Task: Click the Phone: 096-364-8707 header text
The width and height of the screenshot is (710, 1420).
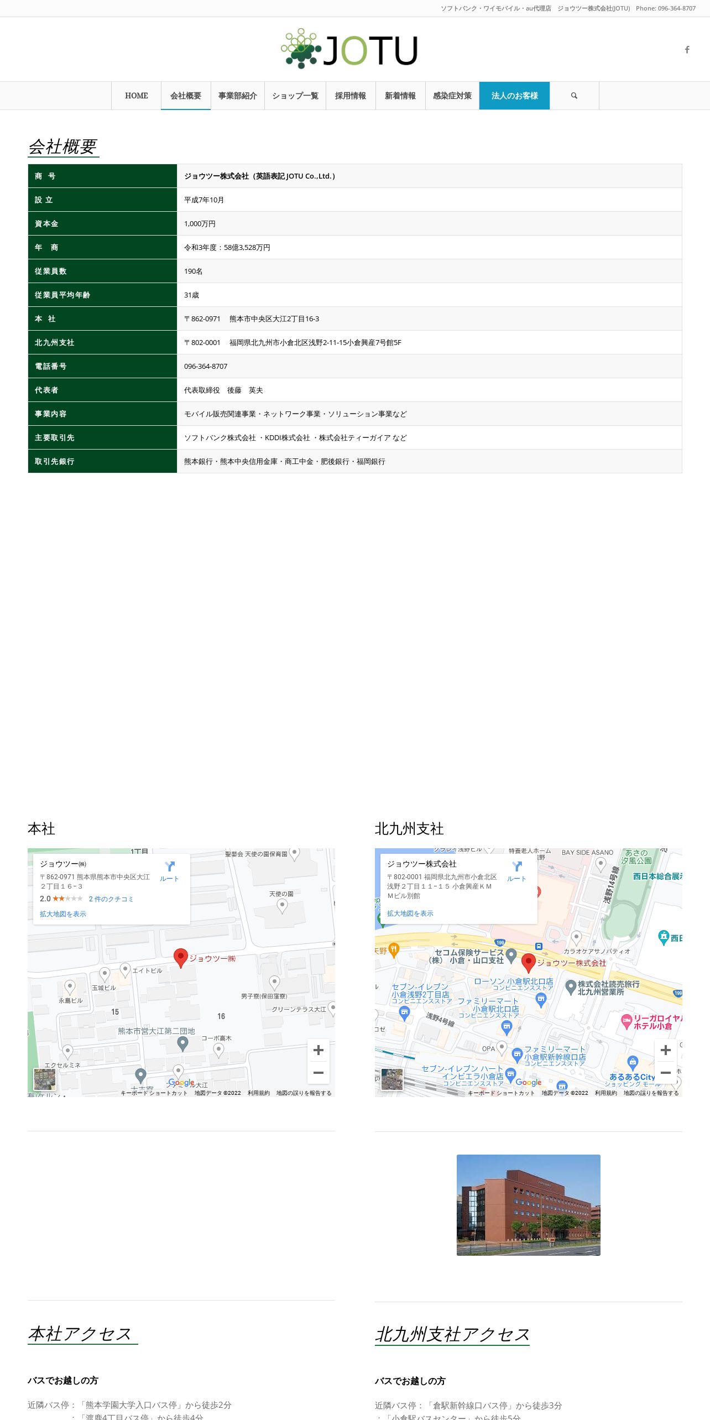Action: 666,8
